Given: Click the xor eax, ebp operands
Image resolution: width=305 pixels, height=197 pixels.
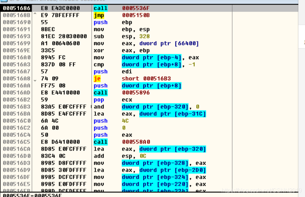Looking at the screenshot, I should click(x=136, y=50).
